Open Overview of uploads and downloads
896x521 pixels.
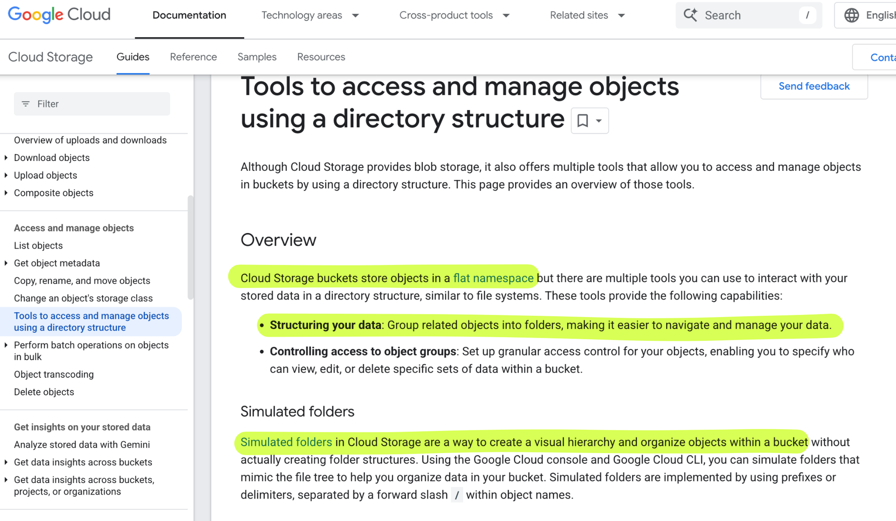90,140
